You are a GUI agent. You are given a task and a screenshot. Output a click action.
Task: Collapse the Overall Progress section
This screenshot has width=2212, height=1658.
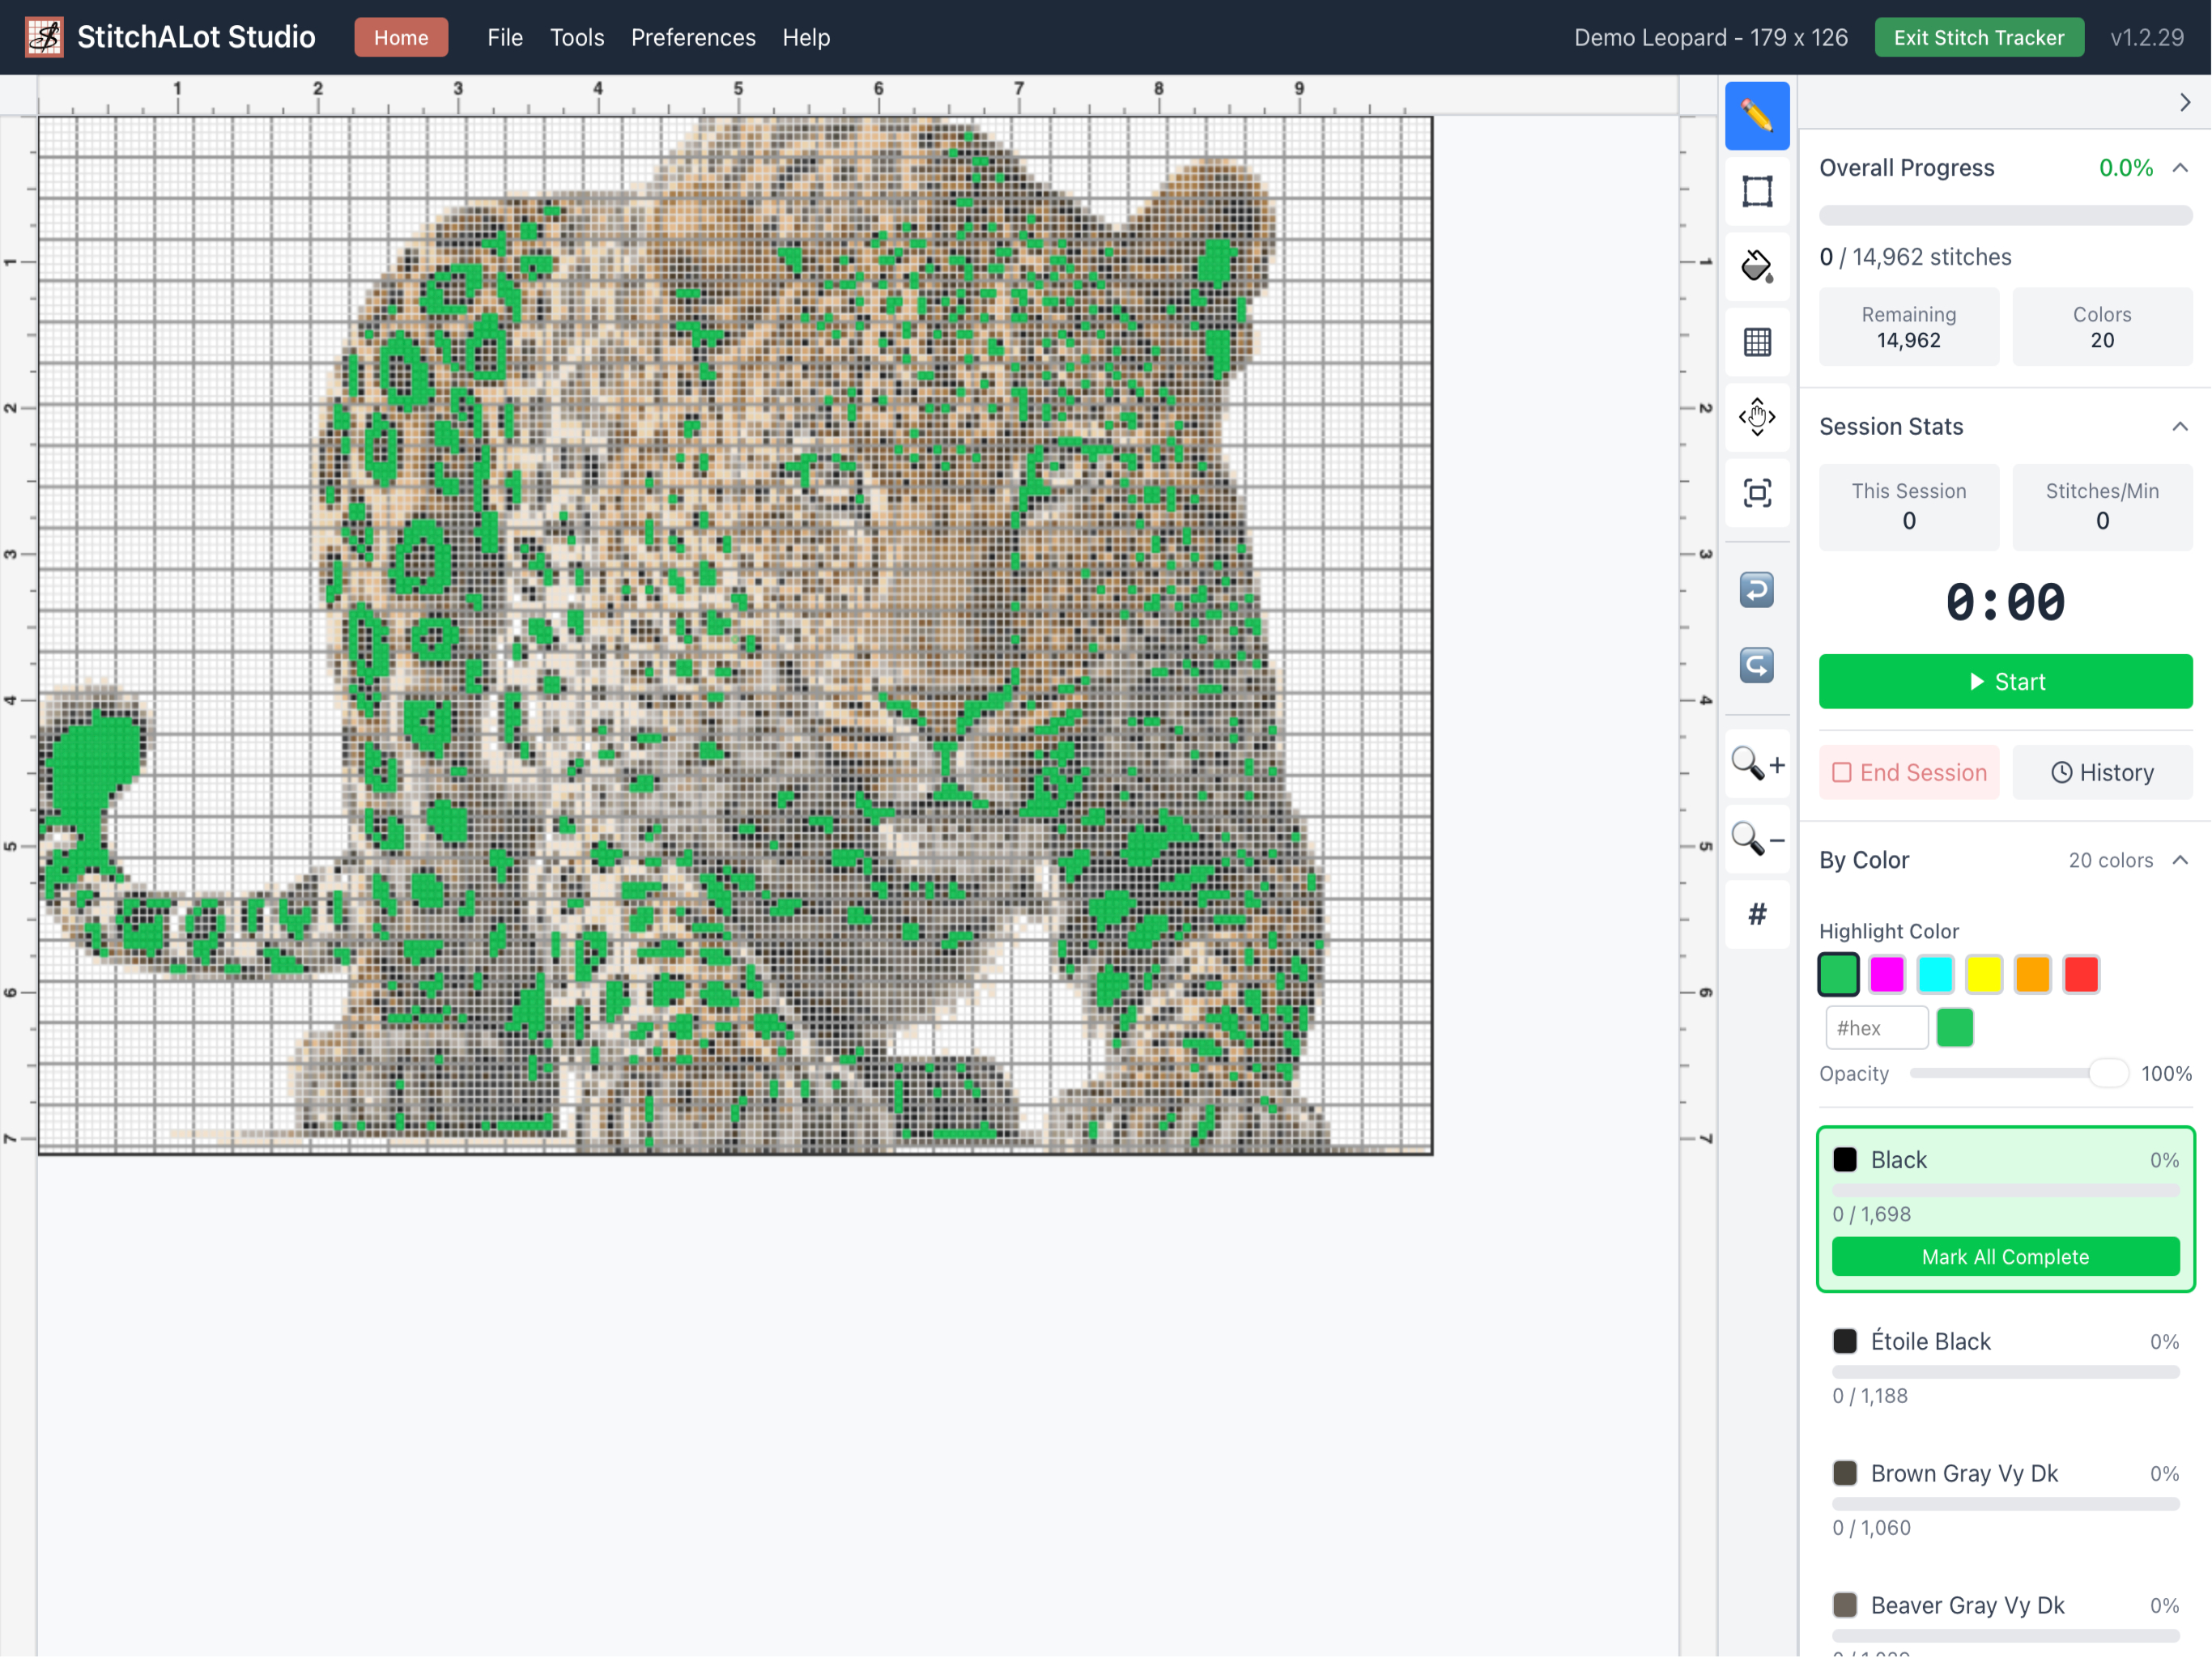pos(2180,168)
